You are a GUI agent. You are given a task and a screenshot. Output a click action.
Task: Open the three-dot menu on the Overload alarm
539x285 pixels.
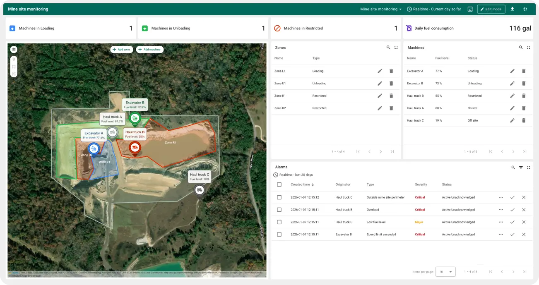(500, 210)
